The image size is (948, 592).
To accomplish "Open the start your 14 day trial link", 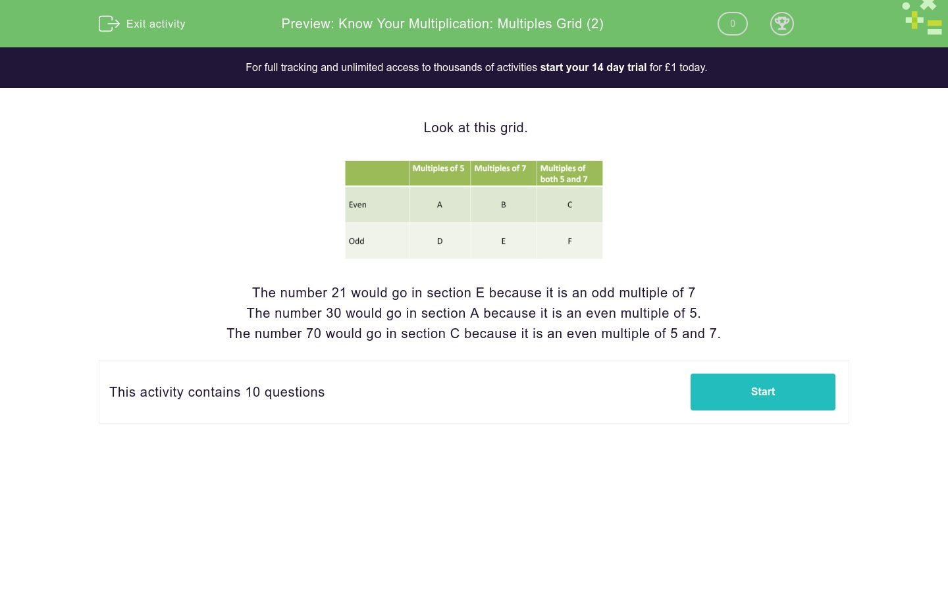I will coord(593,67).
